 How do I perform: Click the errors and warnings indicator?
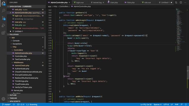pos(21,105)
